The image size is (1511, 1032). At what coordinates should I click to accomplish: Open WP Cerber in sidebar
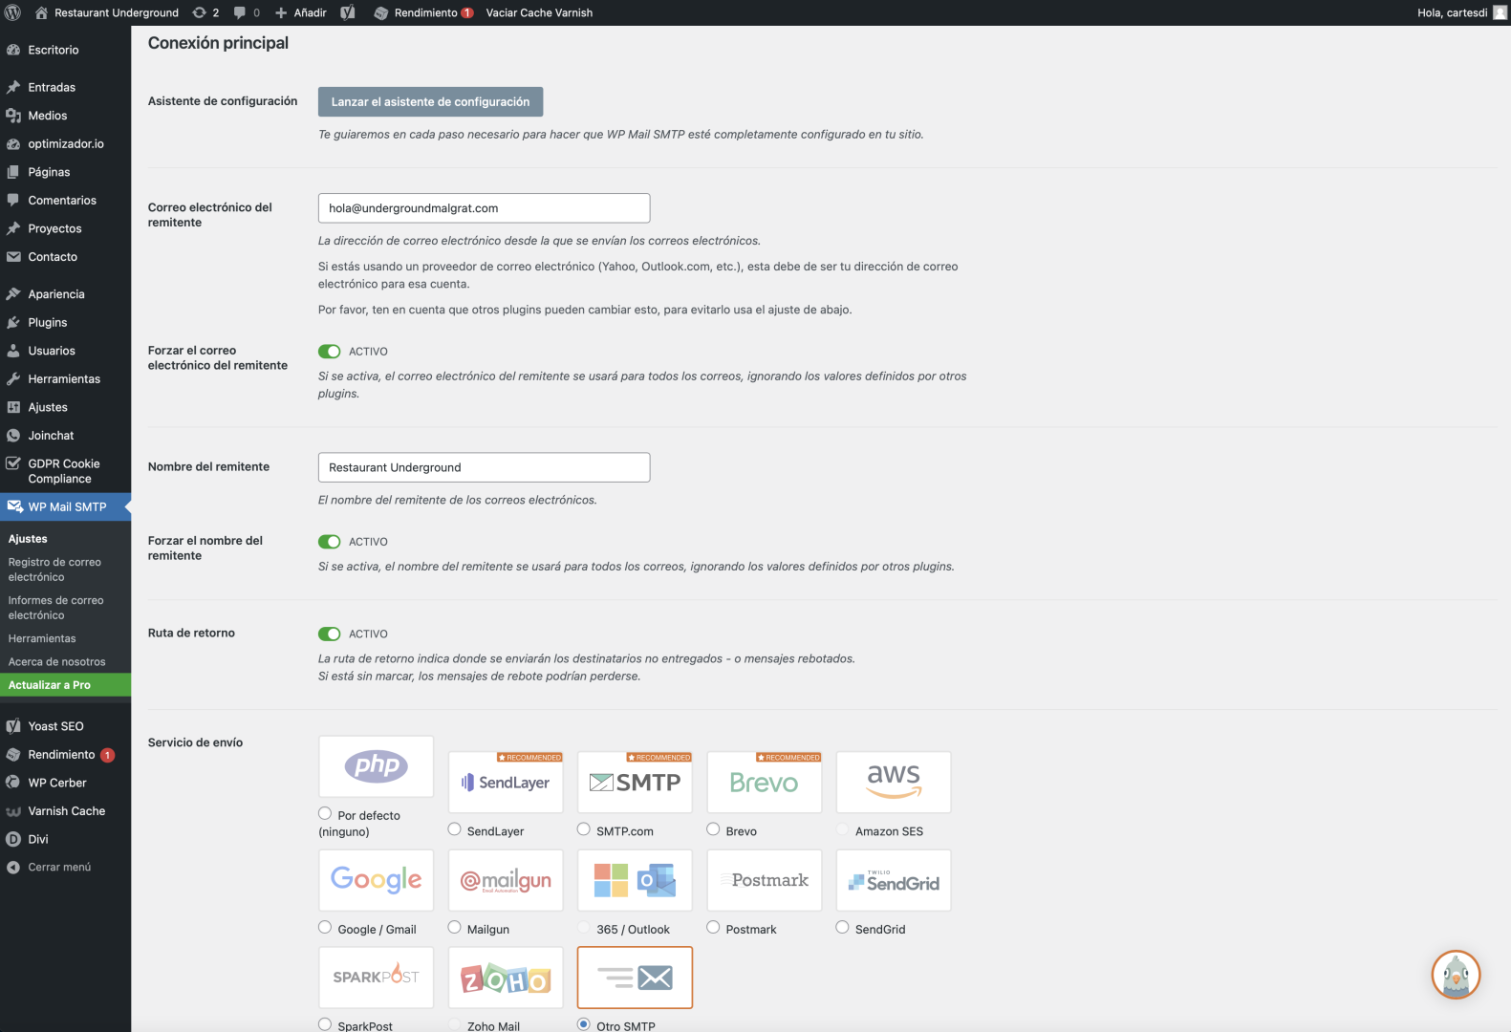[x=65, y=783]
